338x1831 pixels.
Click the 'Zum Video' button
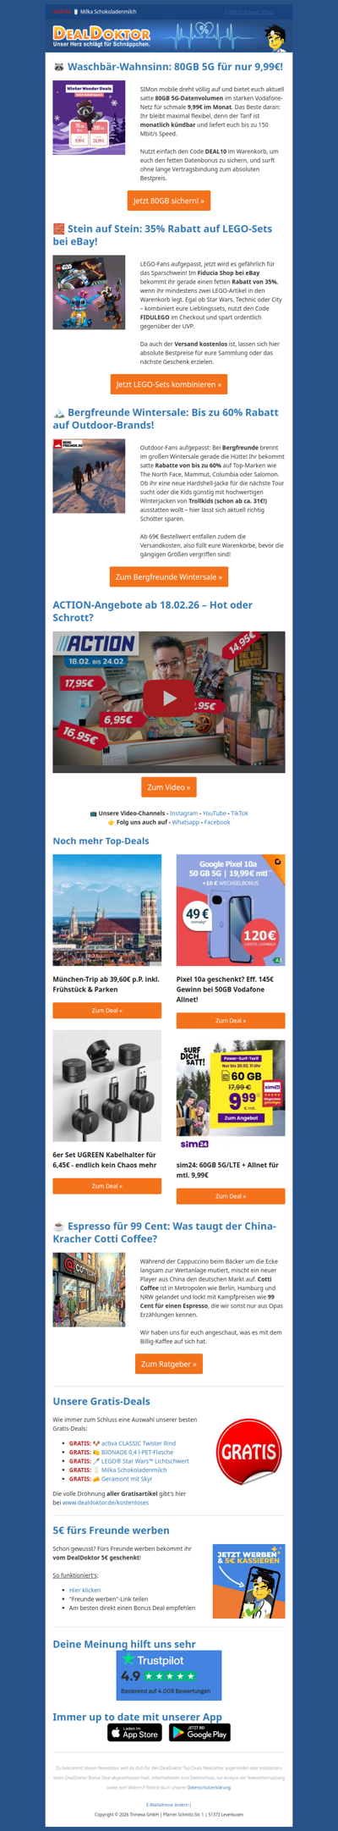click(x=169, y=787)
